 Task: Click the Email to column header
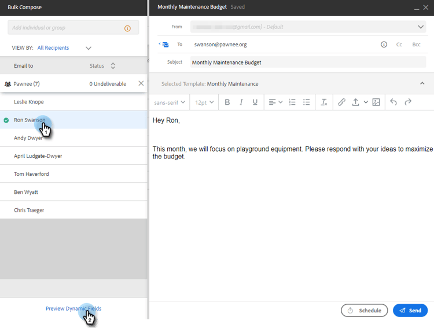(x=24, y=66)
